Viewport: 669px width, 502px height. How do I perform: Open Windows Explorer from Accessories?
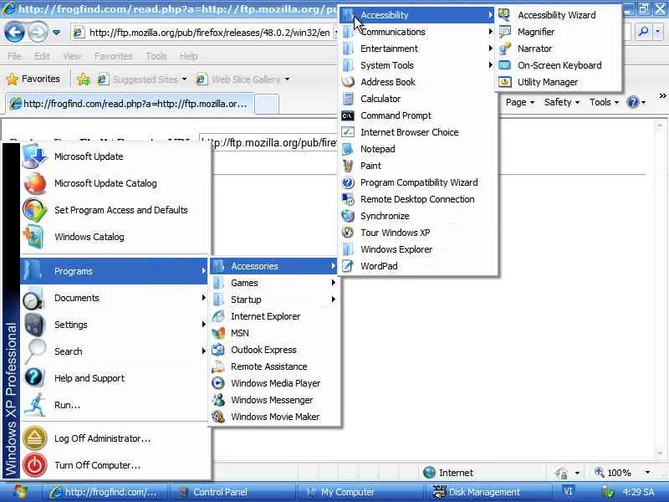coord(418,249)
